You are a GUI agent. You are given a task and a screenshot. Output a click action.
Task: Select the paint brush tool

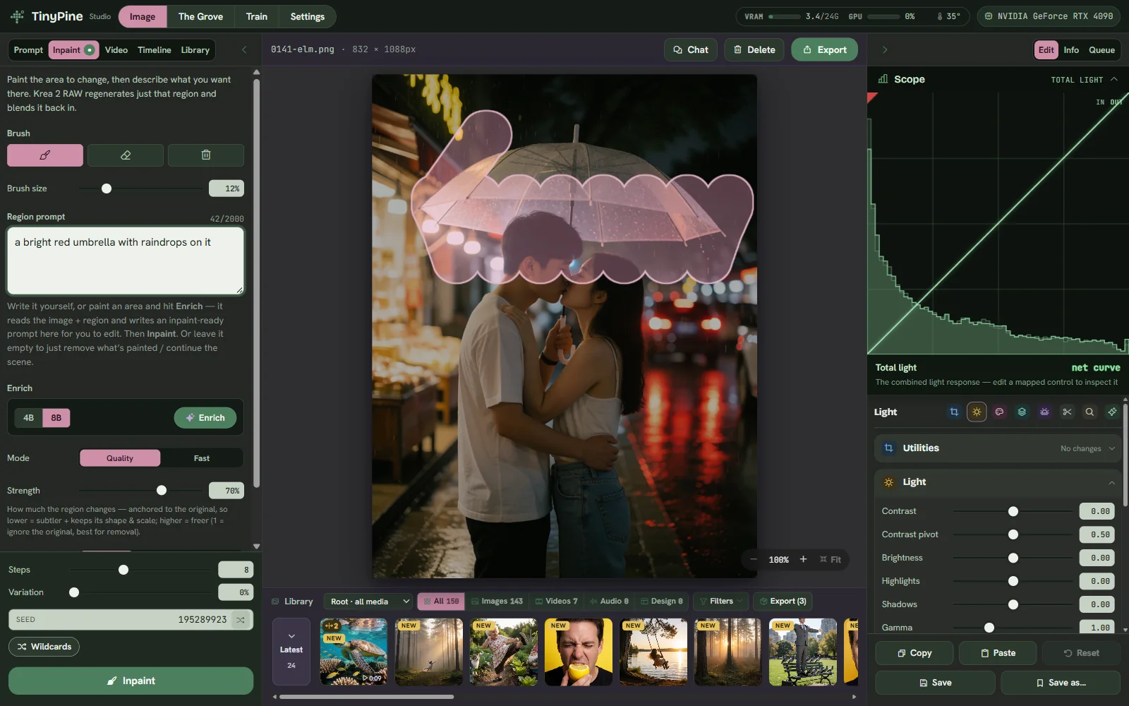(45, 155)
